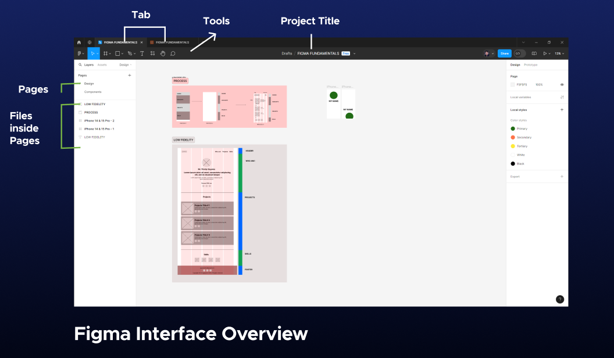Open the 13% zoom dropdown

pyautogui.click(x=559, y=53)
